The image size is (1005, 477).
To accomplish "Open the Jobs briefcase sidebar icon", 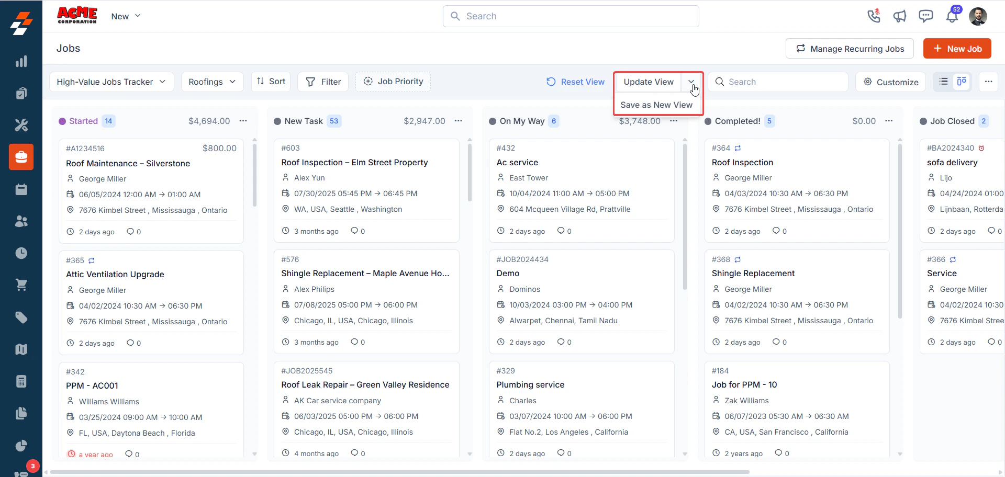I will (x=21, y=157).
